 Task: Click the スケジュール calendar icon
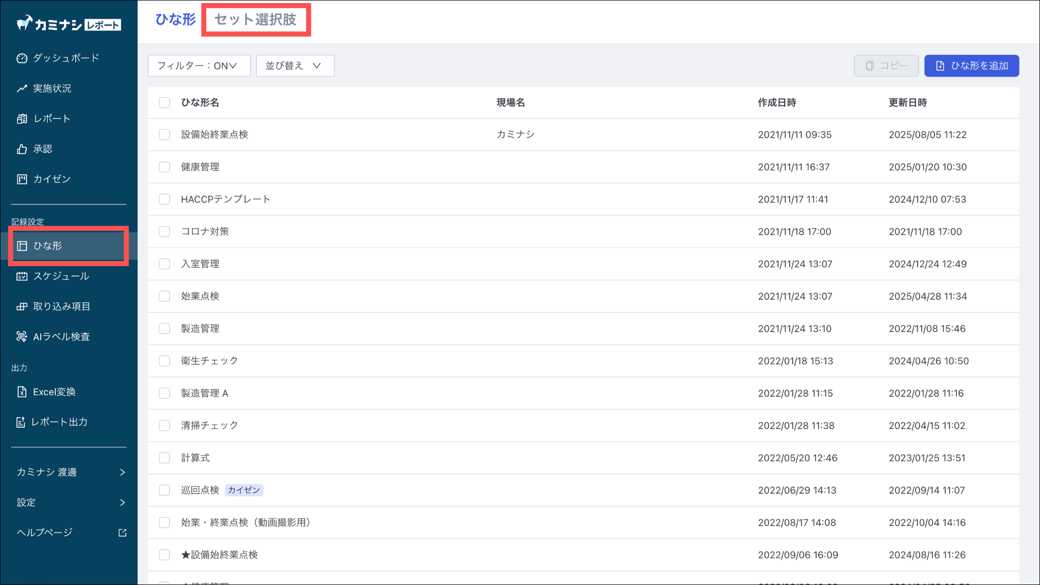coord(21,276)
